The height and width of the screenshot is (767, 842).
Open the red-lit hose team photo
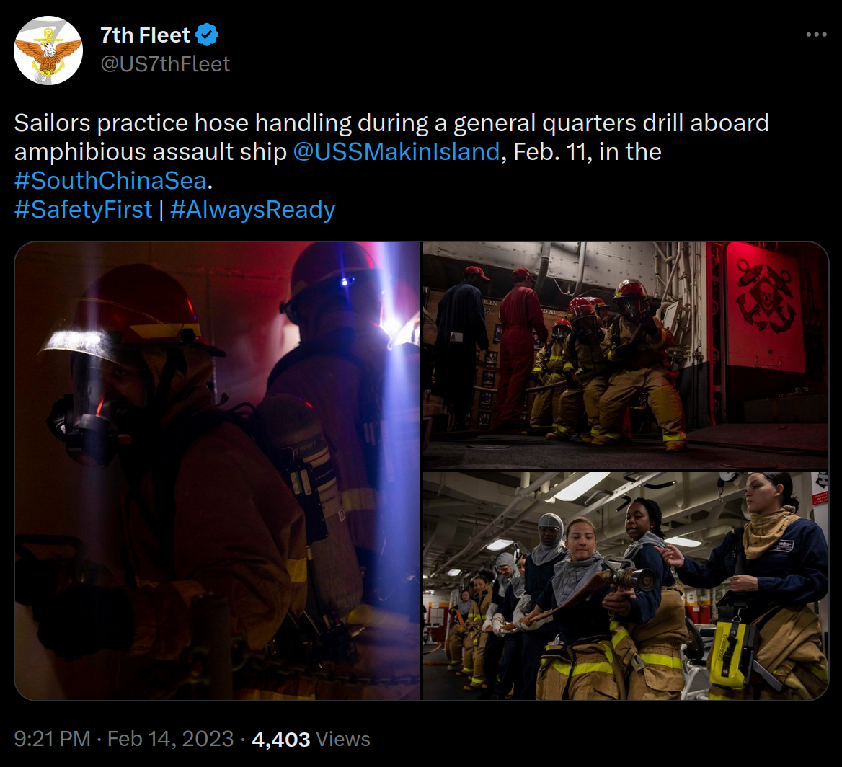pyautogui.click(x=626, y=355)
